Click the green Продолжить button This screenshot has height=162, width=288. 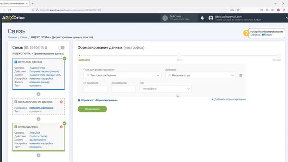click(x=92, y=109)
